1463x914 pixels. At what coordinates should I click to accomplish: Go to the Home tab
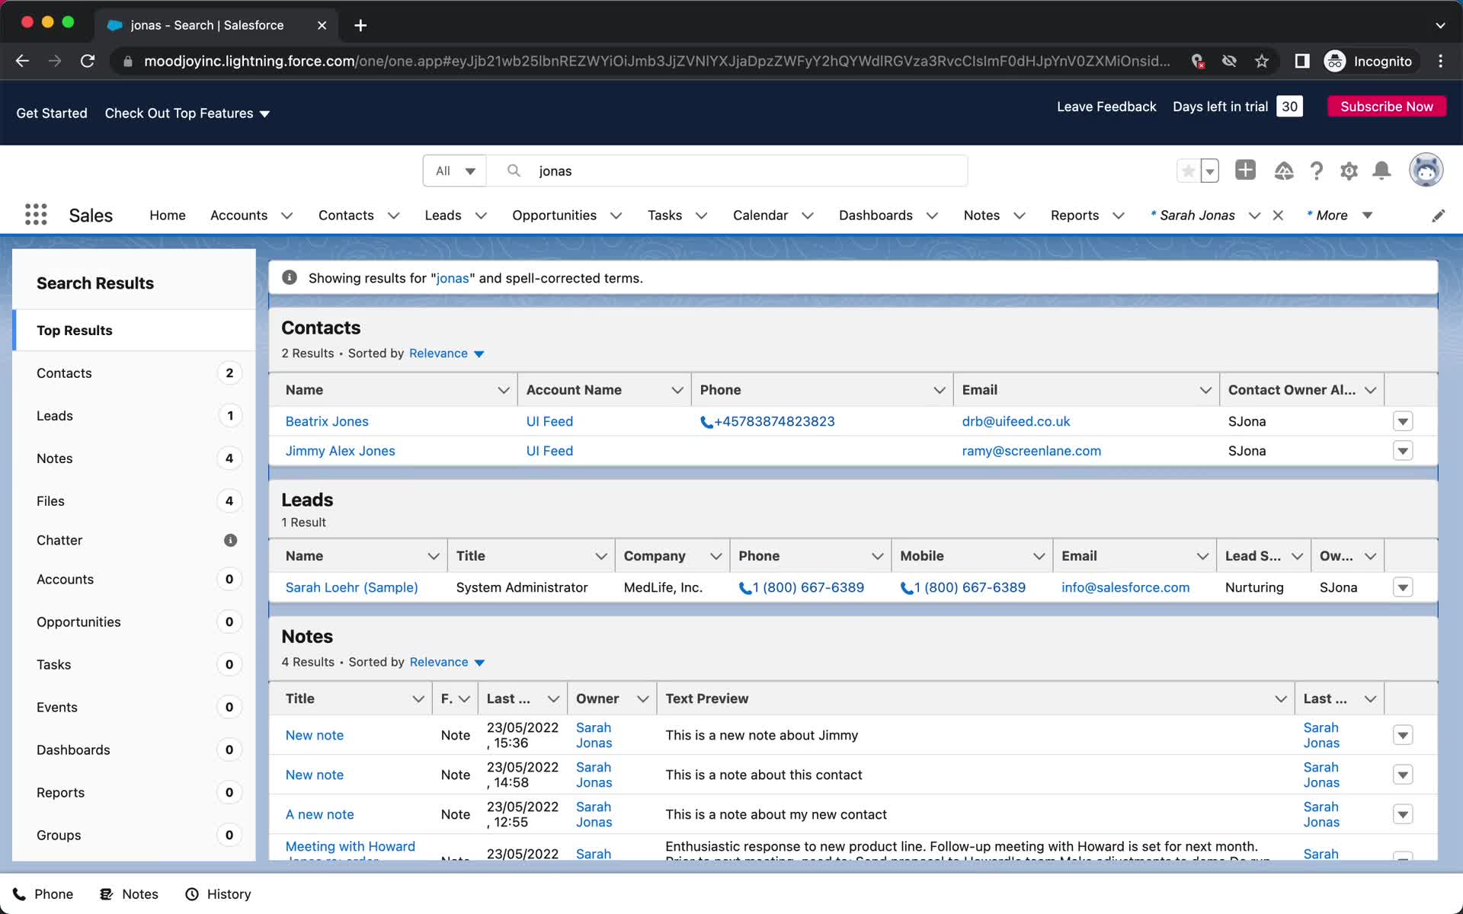tap(168, 216)
